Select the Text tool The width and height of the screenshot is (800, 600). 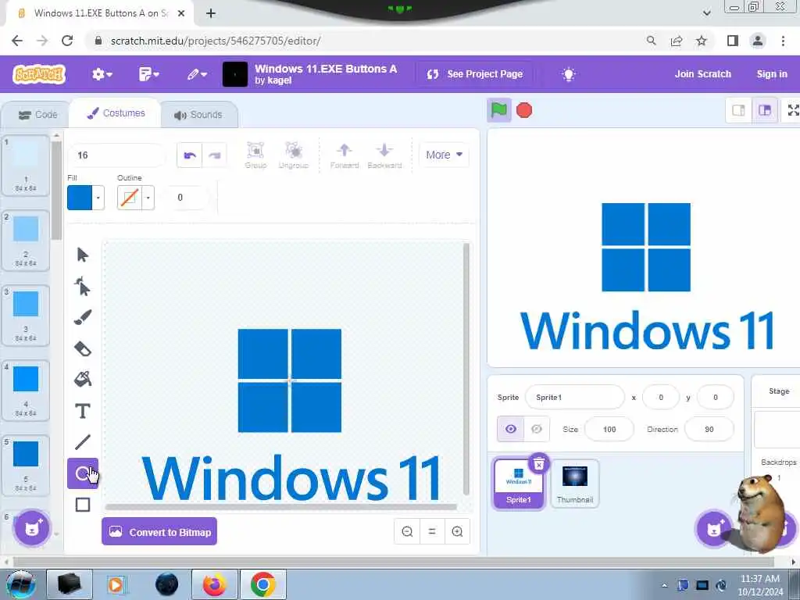pyautogui.click(x=83, y=411)
